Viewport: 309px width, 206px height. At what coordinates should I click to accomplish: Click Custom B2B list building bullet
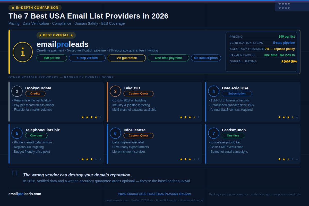(x=128, y=100)
